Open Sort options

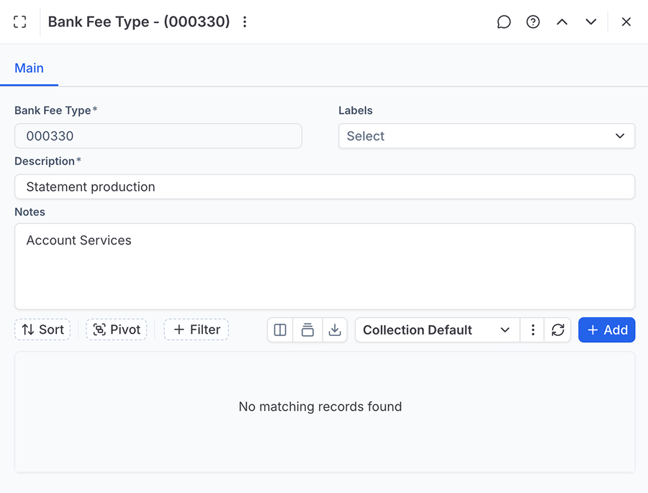[x=42, y=329]
